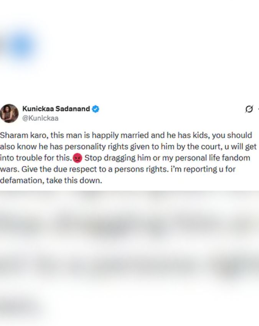Click the 'defamation, take this down' line
Viewport: 259px width, 326px height.
[x=51, y=180]
